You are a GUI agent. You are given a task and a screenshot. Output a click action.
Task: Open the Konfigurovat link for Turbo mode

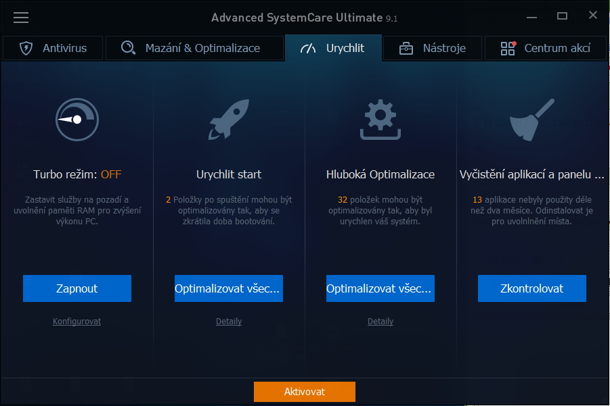[77, 322]
